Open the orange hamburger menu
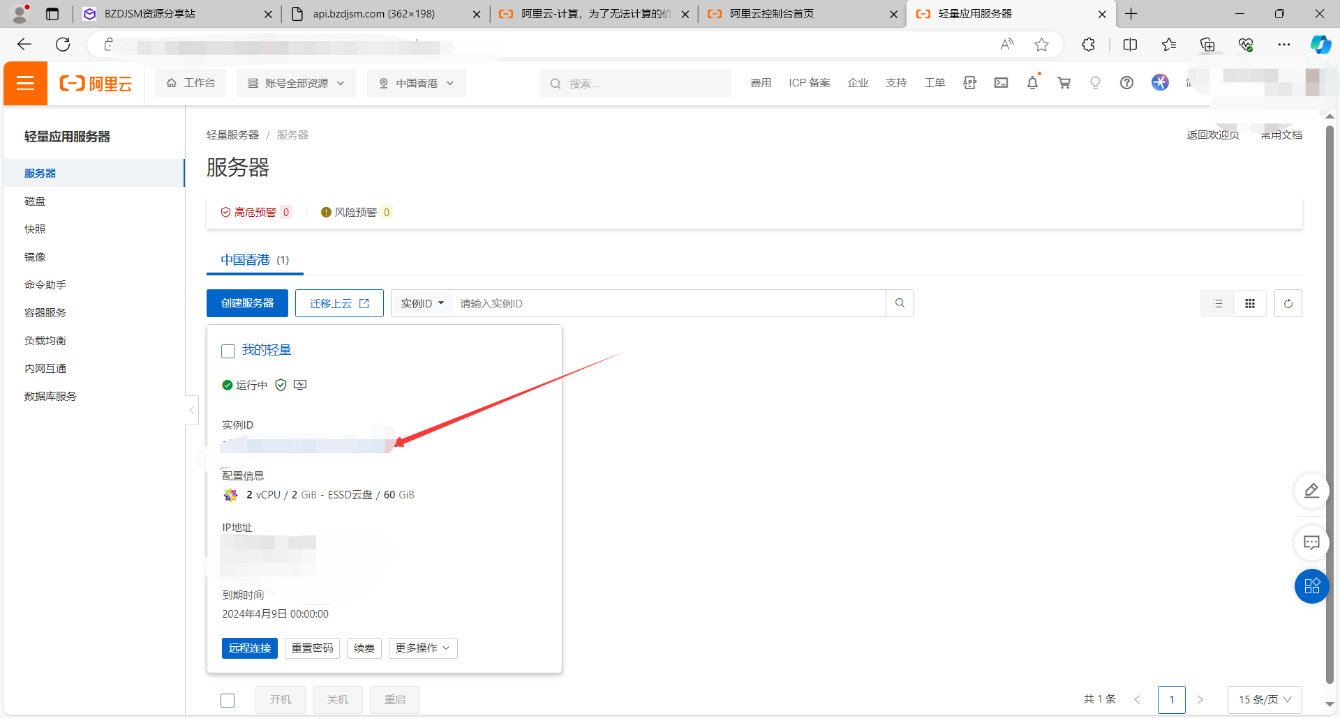 click(25, 84)
